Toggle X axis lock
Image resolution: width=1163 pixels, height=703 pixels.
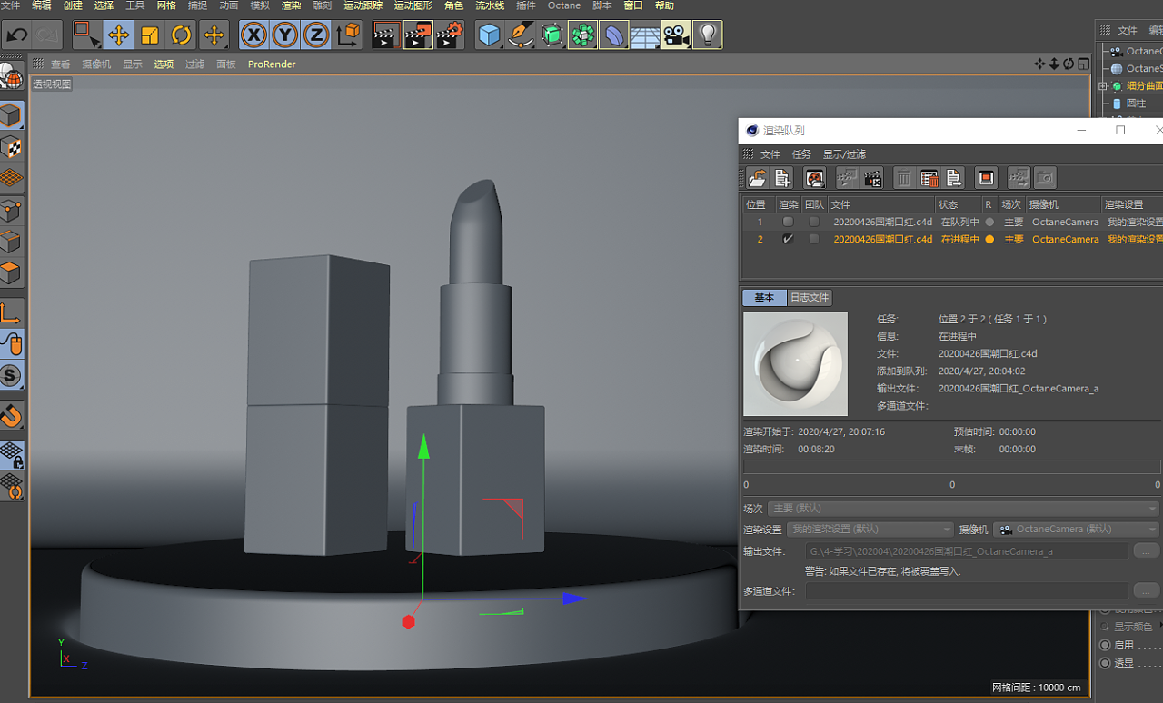pos(253,35)
